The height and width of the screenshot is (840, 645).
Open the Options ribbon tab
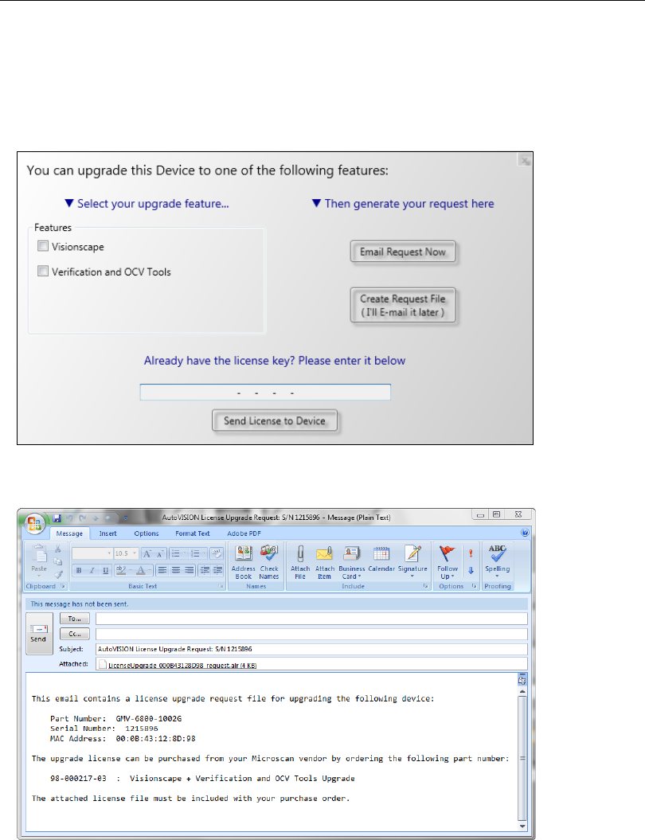(x=147, y=533)
